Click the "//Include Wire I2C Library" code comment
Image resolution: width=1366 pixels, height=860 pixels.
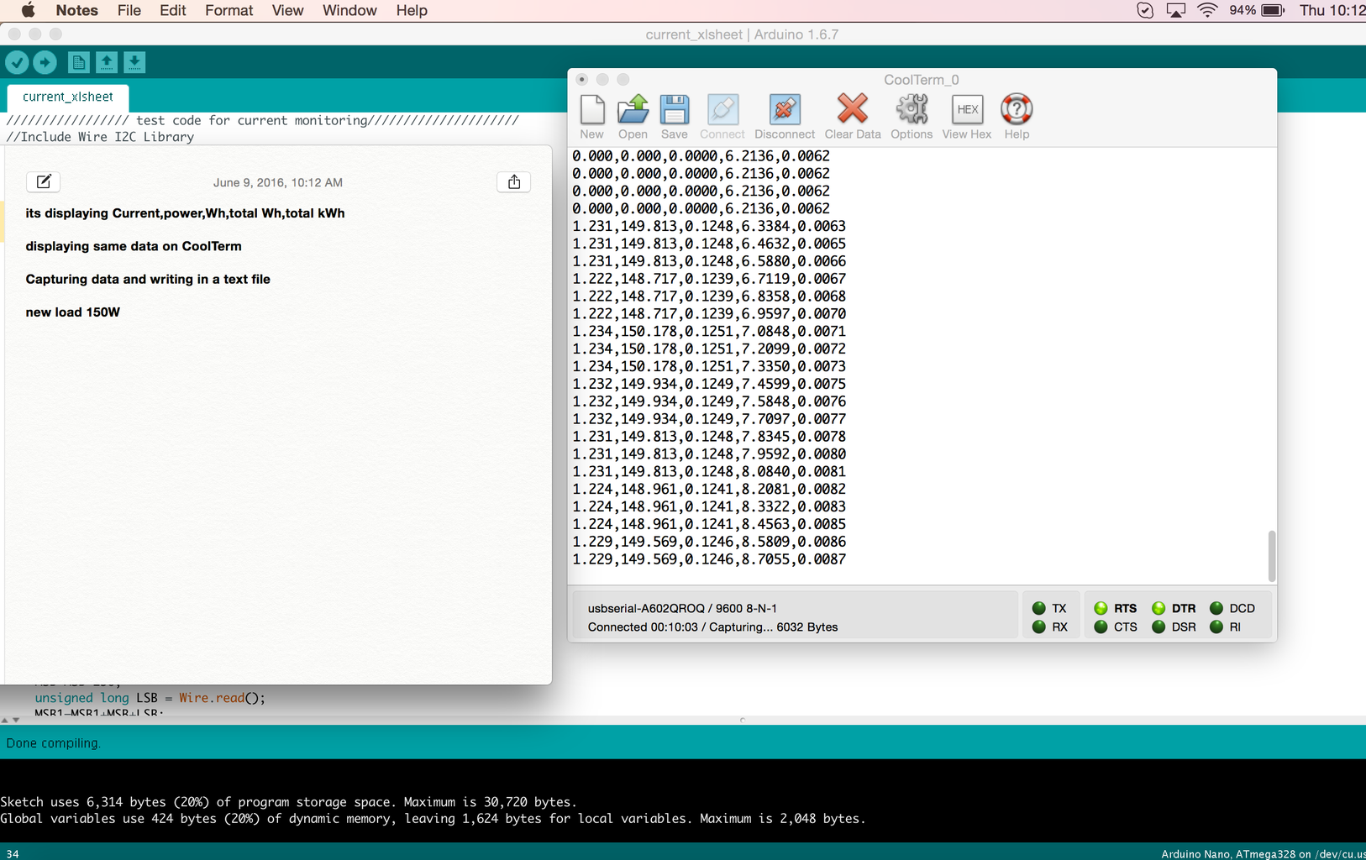[100, 137]
